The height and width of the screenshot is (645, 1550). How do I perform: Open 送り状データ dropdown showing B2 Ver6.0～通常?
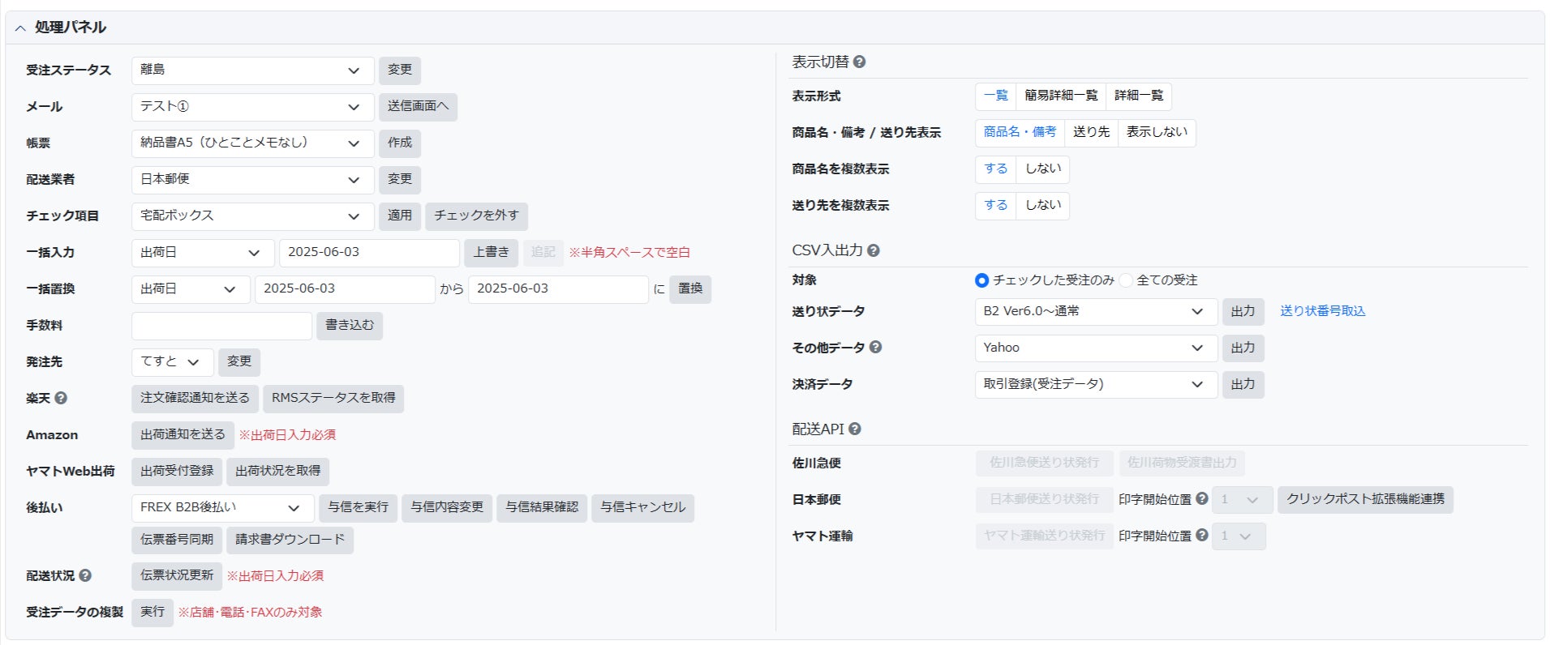click(1096, 312)
